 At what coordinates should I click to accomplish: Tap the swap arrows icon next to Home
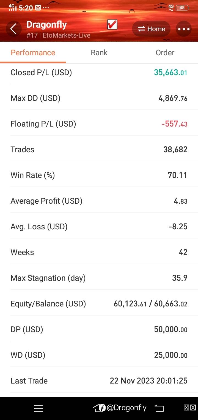click(x=141, y=29)
